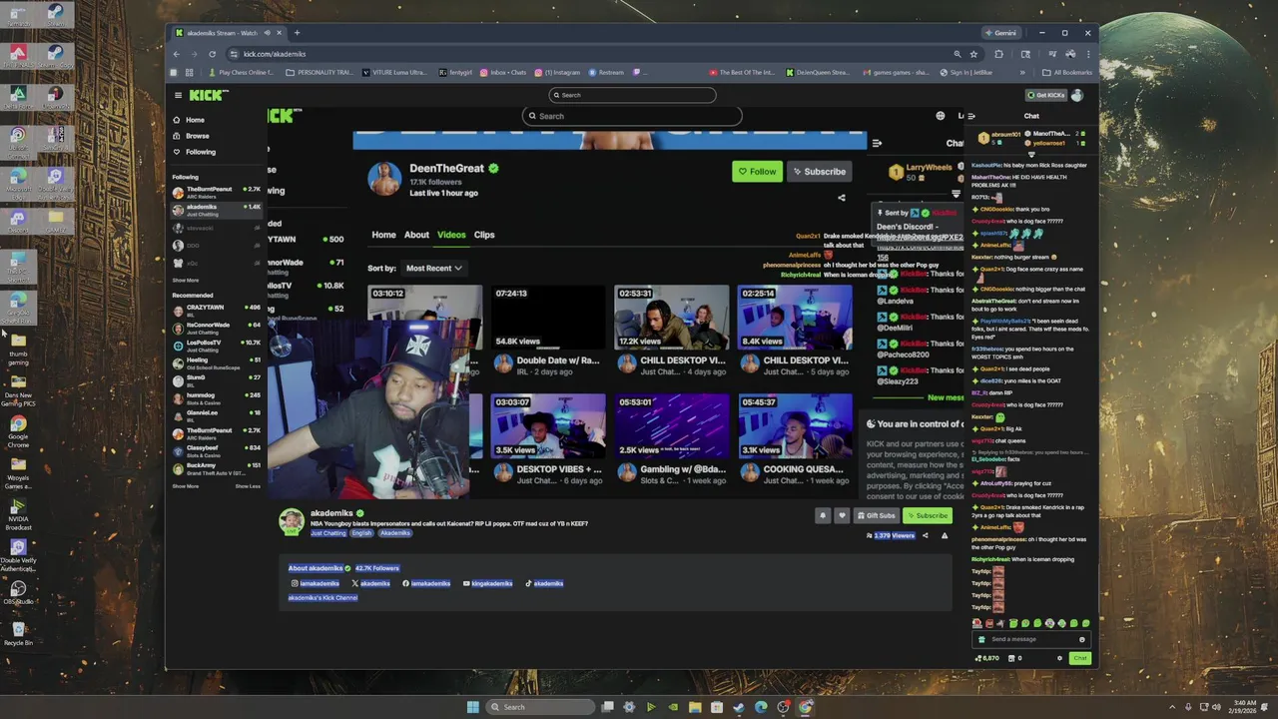Open the Kick sidebar hamburger menu
The height and width of the screenshot is (719, 1278).
point(178,95)
